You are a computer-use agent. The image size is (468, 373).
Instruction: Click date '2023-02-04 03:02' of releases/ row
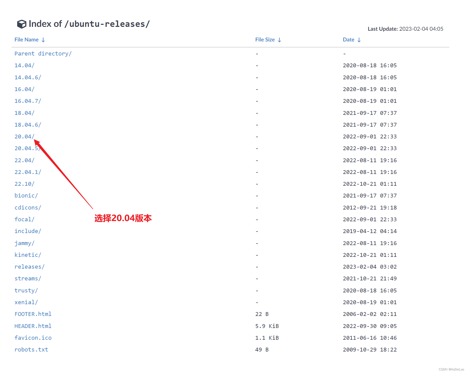pyautogui.click(x=370, y=267)
